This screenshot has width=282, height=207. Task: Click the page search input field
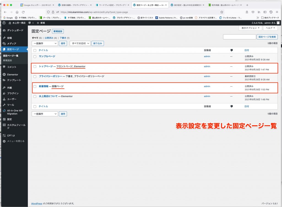coord(239,37)
